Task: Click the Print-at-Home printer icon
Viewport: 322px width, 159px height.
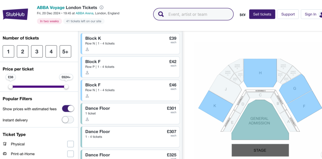Action: point(5,154)
